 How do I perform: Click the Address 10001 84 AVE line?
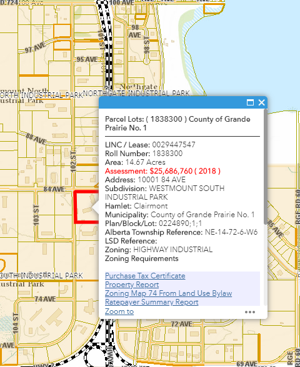(145, 180)
